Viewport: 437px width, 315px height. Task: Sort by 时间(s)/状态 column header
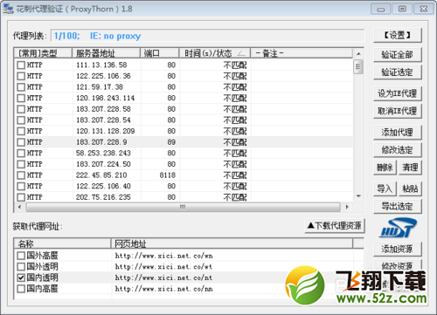point(215,53)
